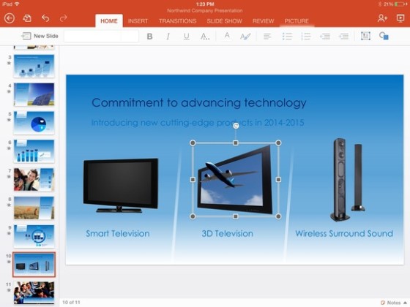Click the New Slide button
This screenshot has width=410, height=307.
[x=40, y=36]
